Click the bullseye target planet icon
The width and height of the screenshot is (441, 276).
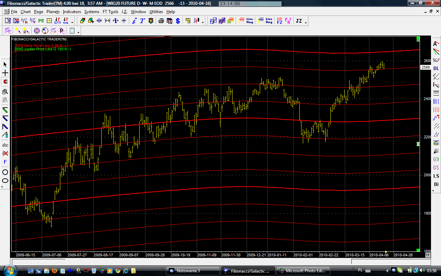tap(37, 31)
